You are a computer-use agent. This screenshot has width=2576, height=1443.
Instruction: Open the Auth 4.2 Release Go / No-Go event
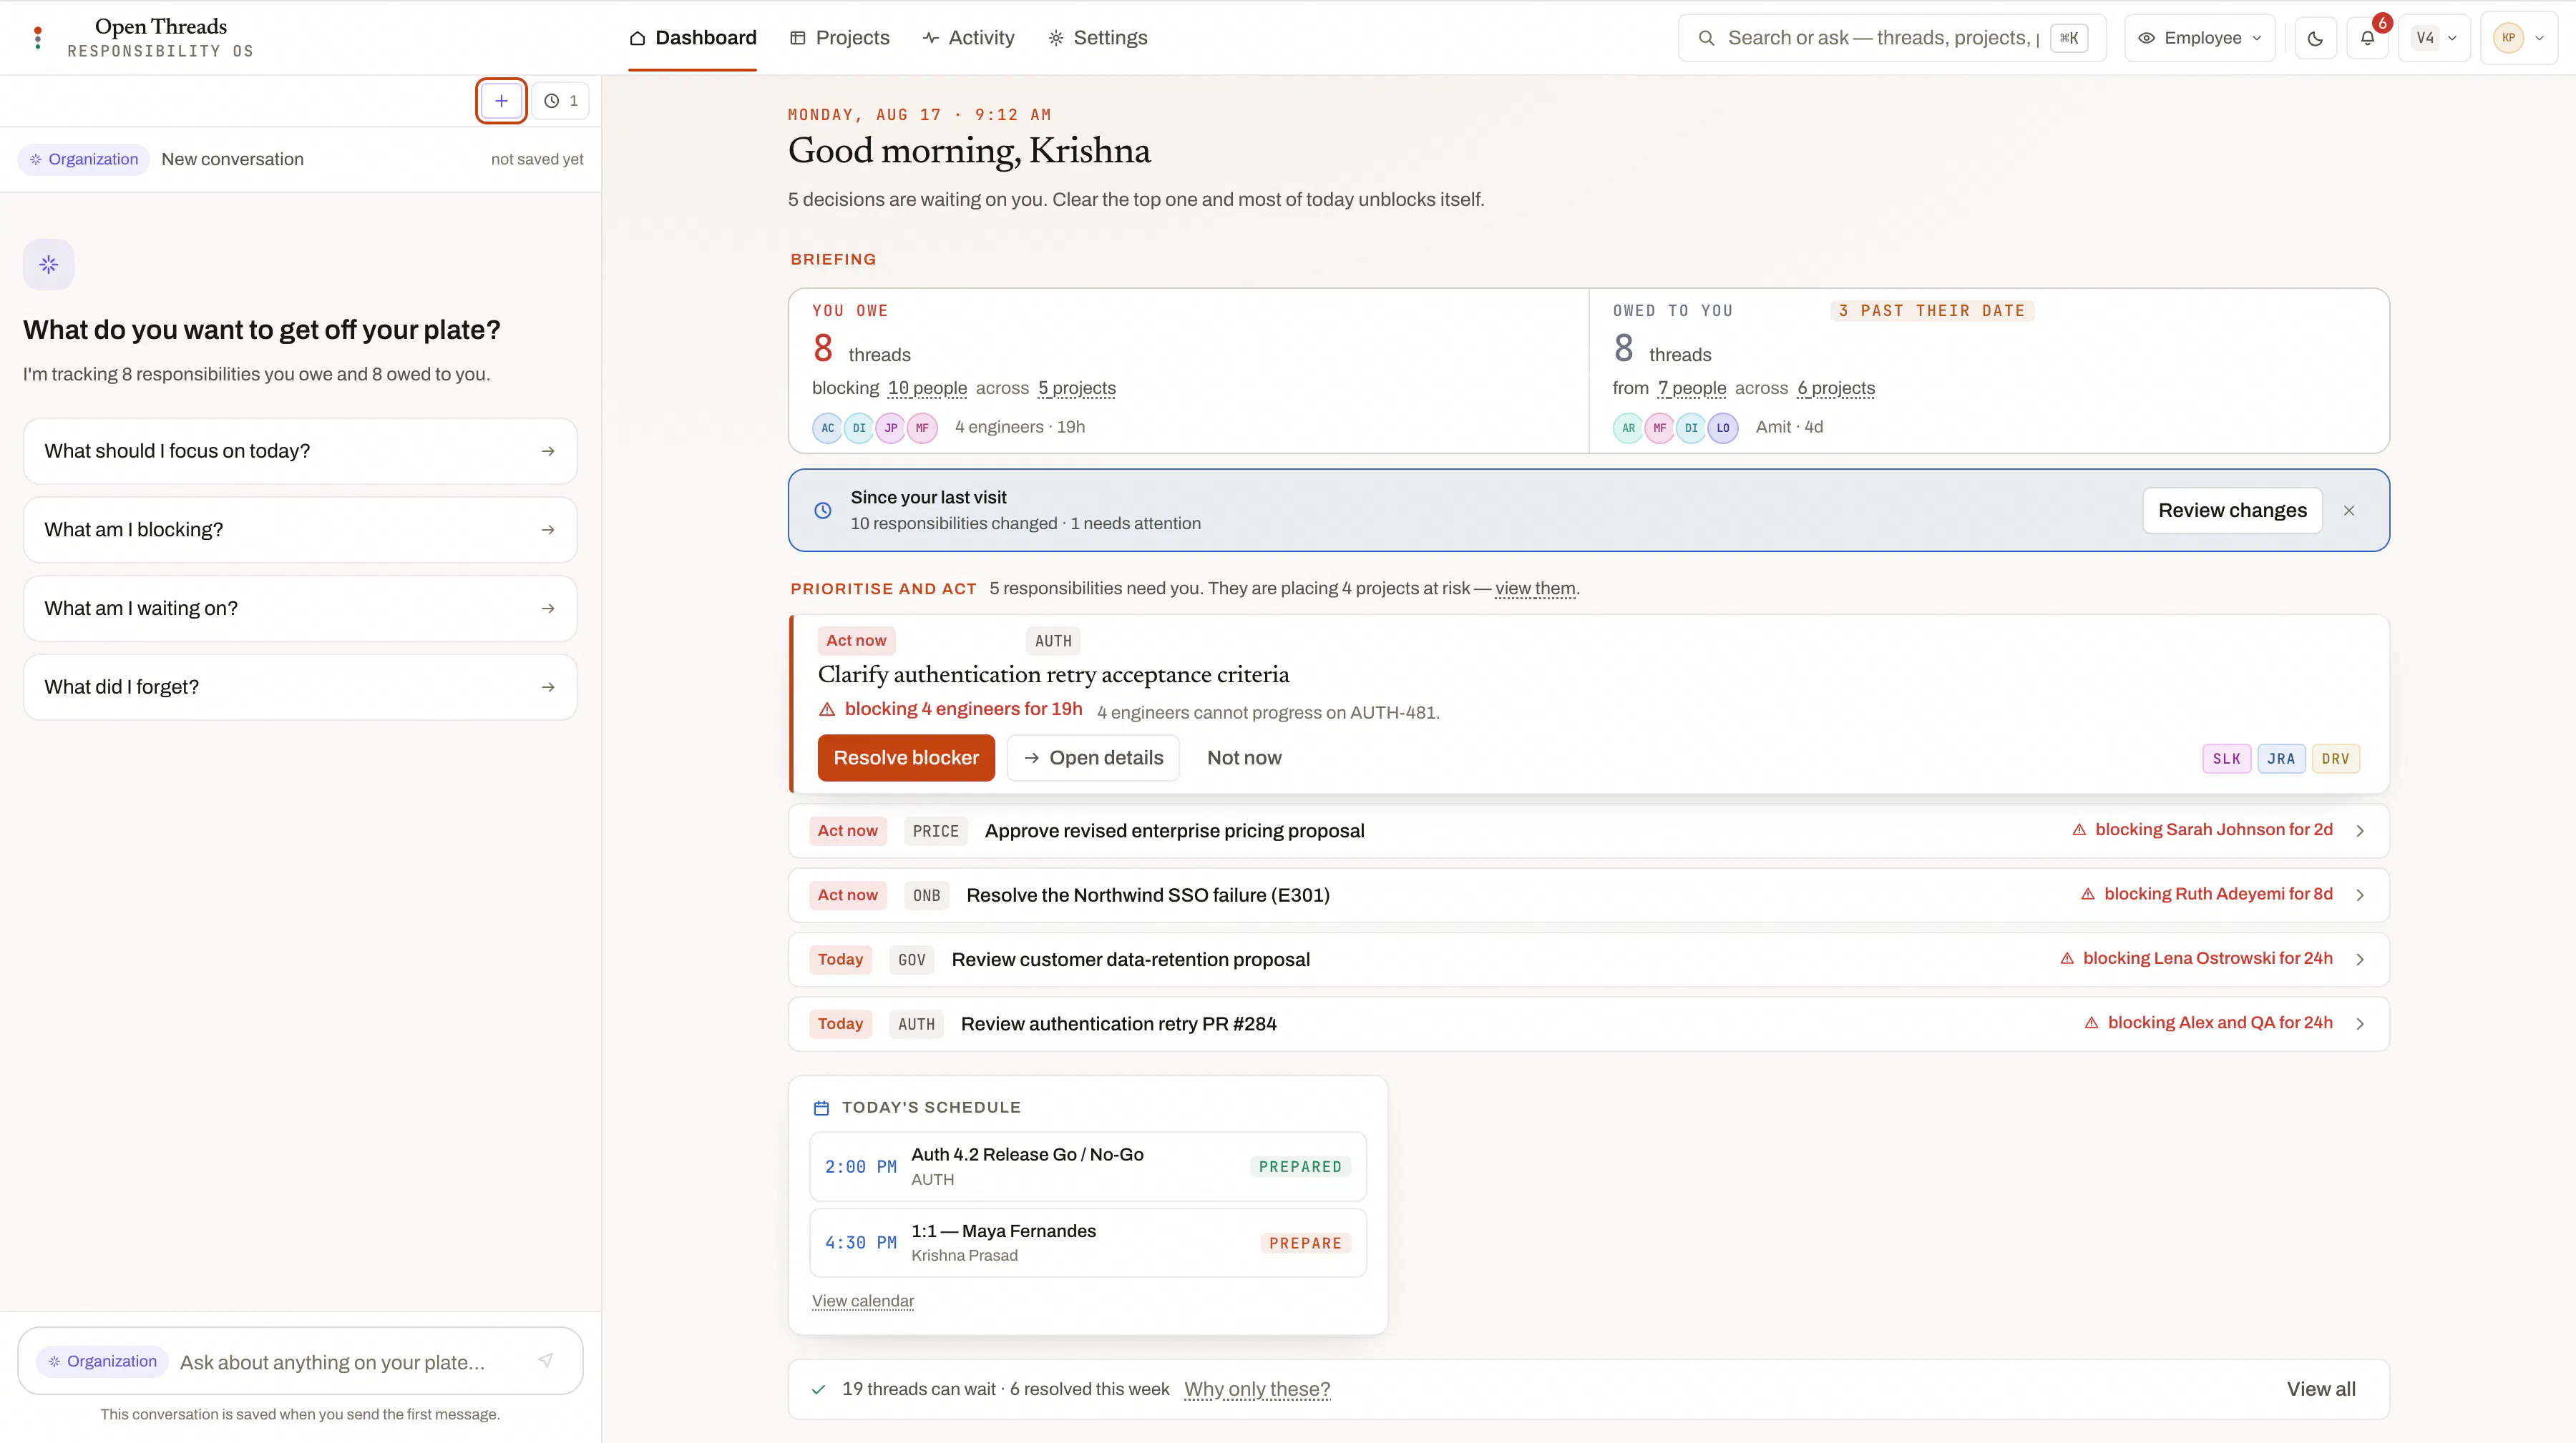1088,1167
